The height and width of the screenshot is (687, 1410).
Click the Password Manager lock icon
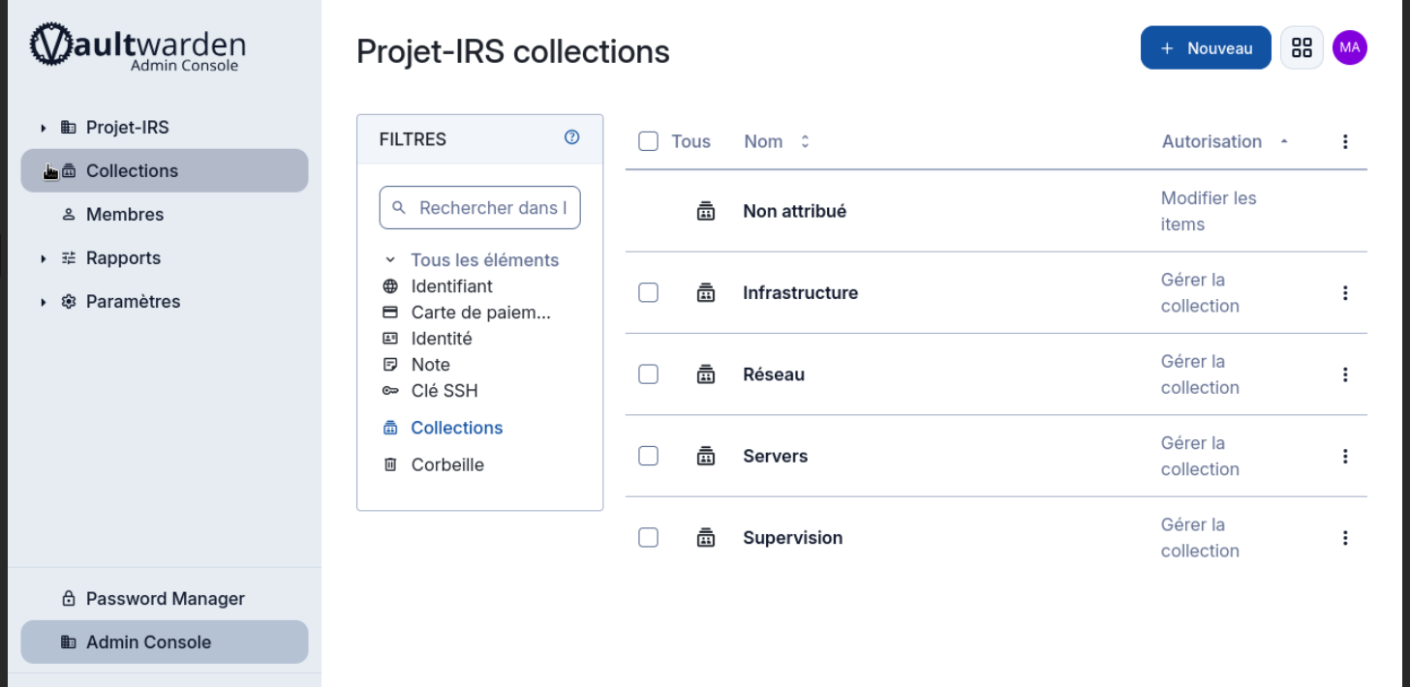click(x=68, y=599)
